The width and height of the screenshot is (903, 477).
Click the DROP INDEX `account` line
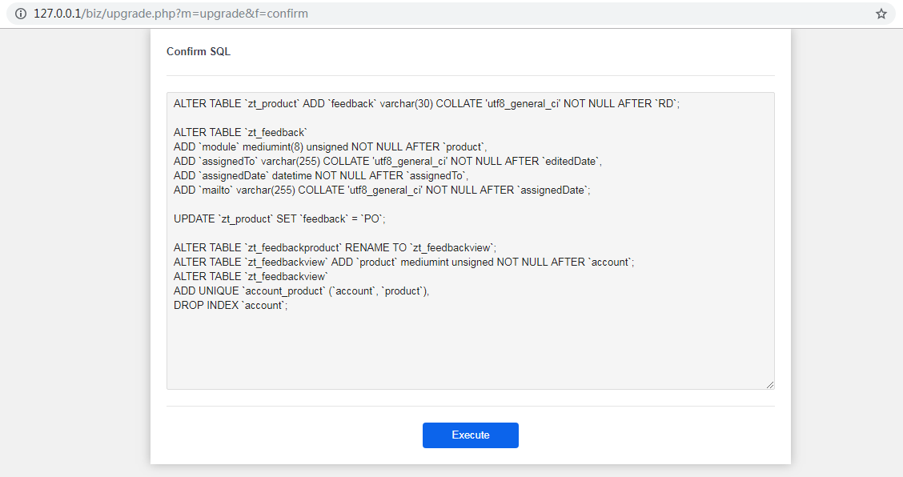pos(231,305)
